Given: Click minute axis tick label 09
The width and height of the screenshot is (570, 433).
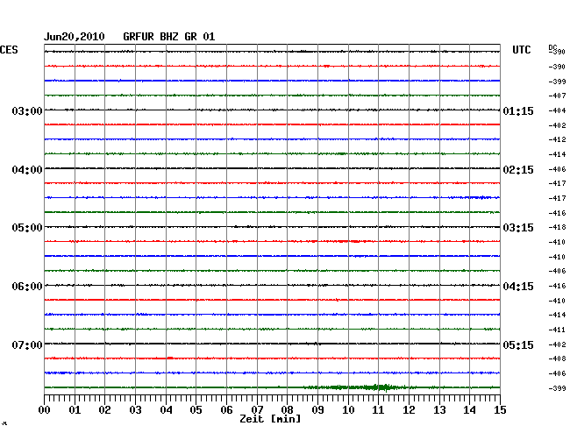Looking at the screenshot, I should (x=317, y=410).
